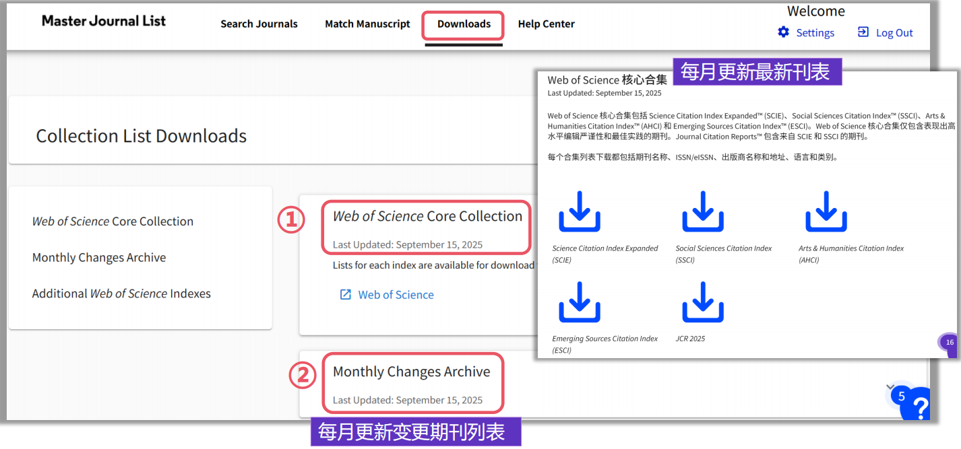
Task: Select Additional Web of Science Indexes in sidebar
Action: click(121, 293)
